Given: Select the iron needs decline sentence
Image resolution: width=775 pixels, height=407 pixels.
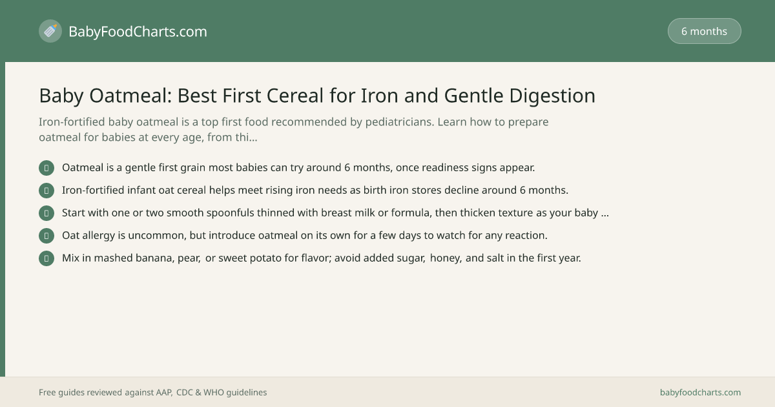Looking at the screenshot, I should 315,190.
